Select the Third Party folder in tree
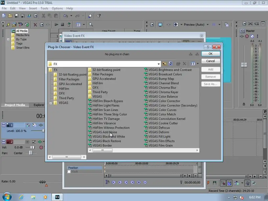The image size is (268, 201). coord(66,98)
